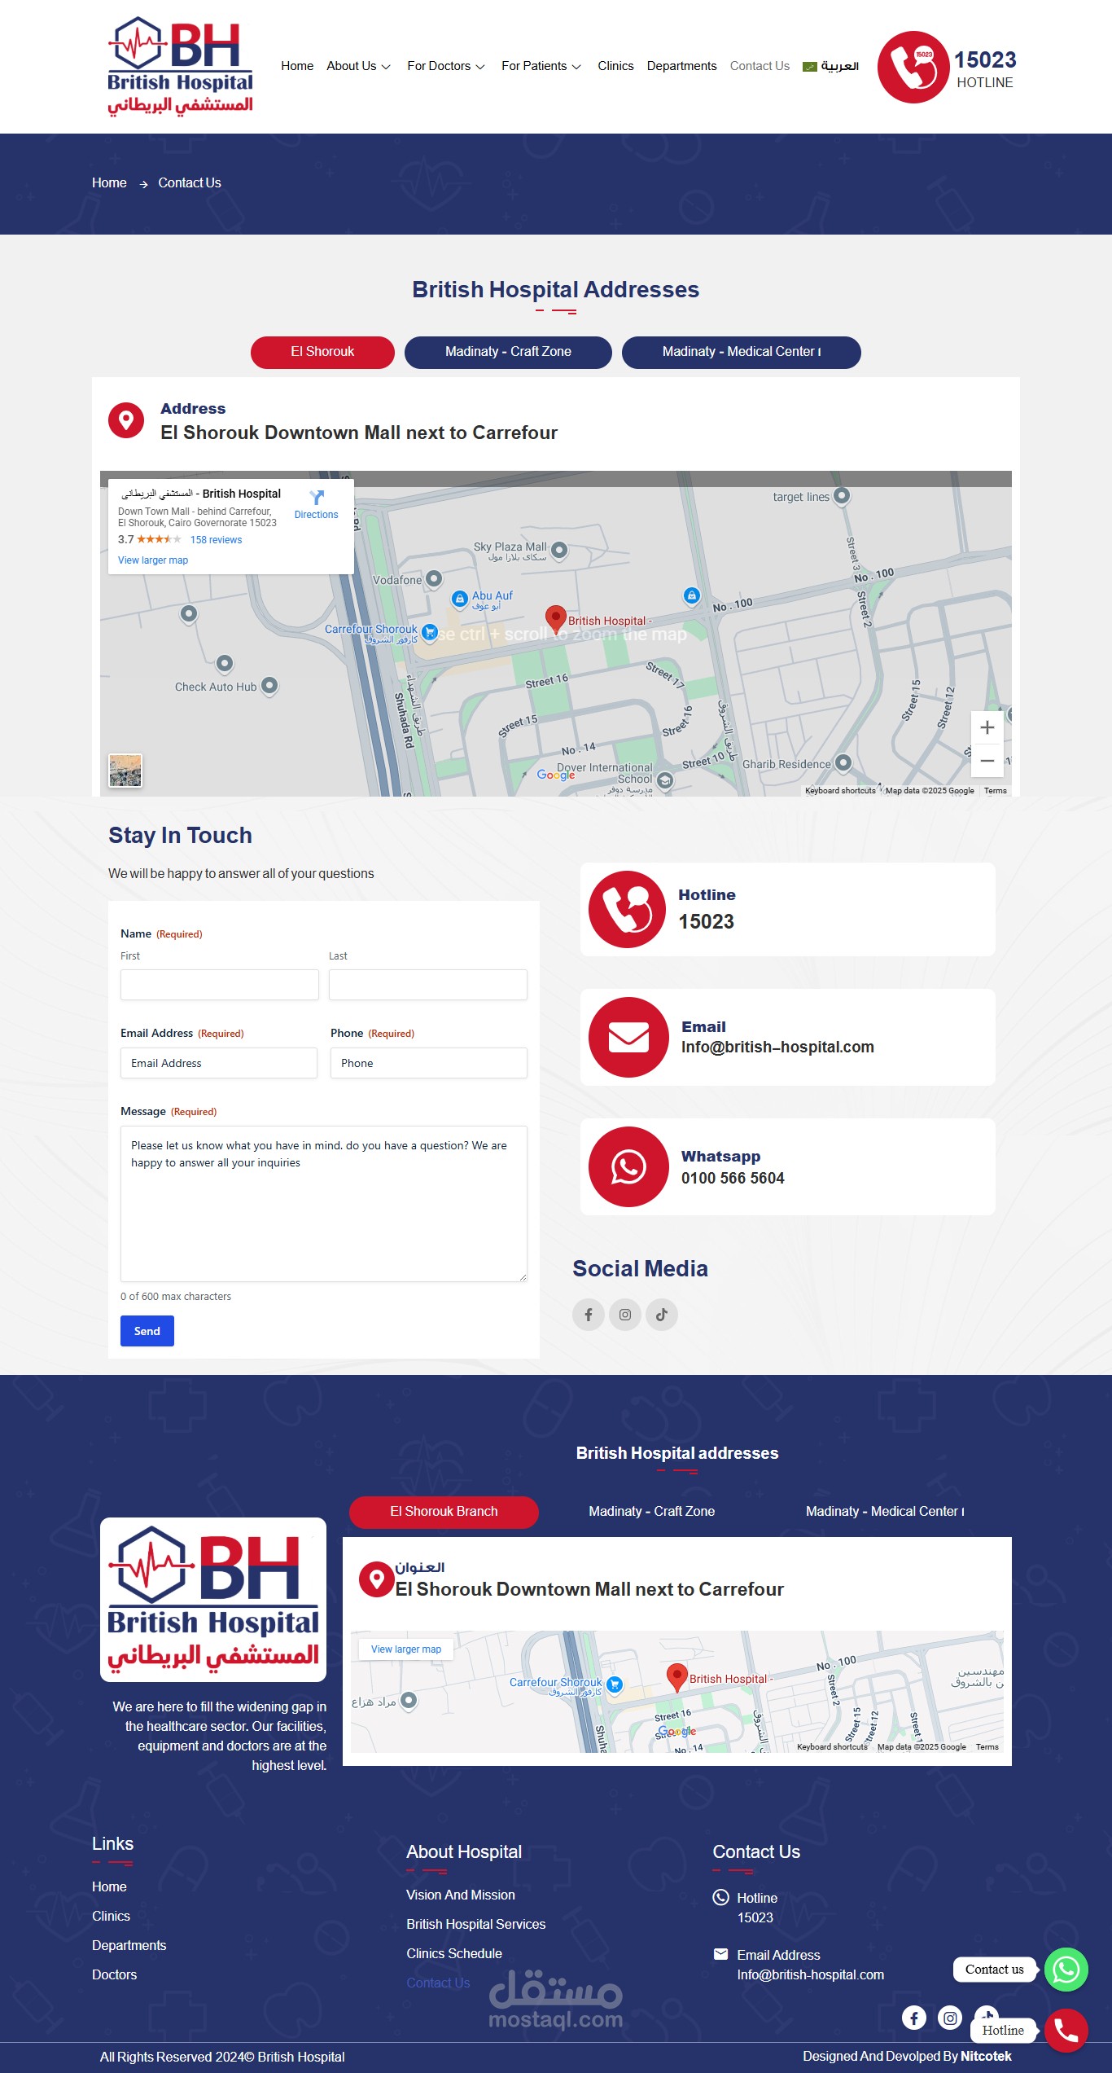Screen dimensions: 1112x2073
Task: Open the View larger map link
Action: 153,560
